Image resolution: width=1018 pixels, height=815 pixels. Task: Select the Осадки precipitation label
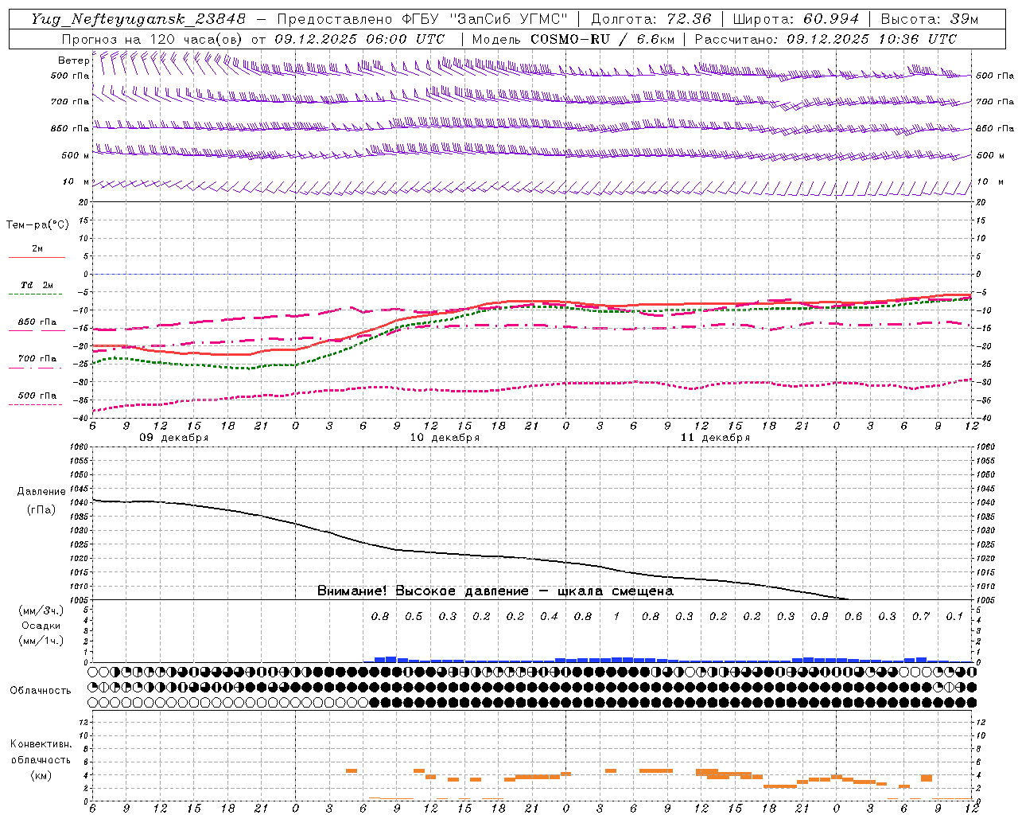pyautogui.click(x=41, y=626)
